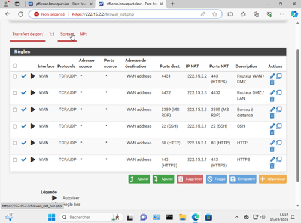Open Microsoft Store from the taskbar
The image size is (301, 223).
point(208,217)
